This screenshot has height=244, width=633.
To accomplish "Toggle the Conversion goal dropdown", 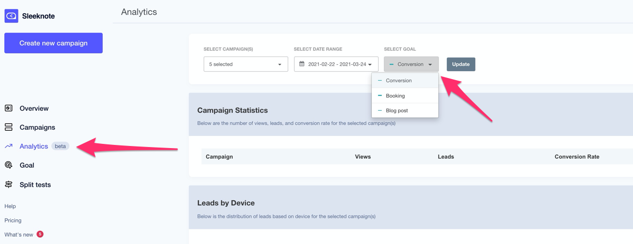I will [x=411, y=64].
